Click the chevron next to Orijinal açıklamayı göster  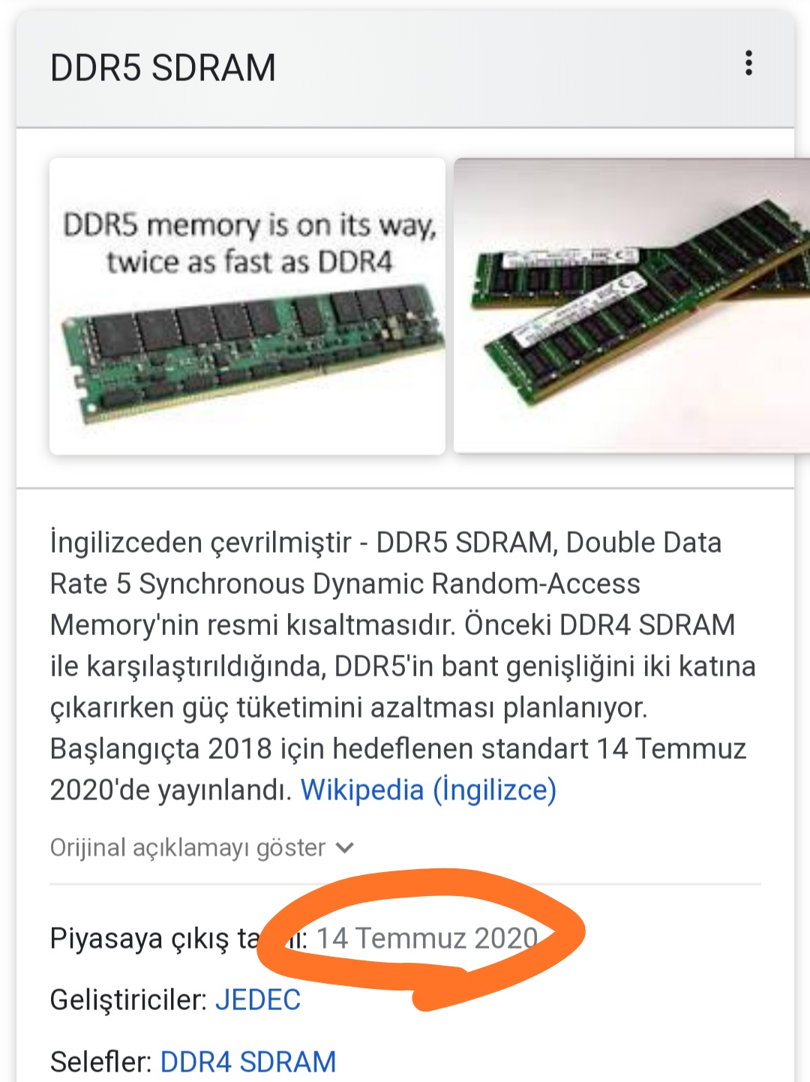click(344, 848)
